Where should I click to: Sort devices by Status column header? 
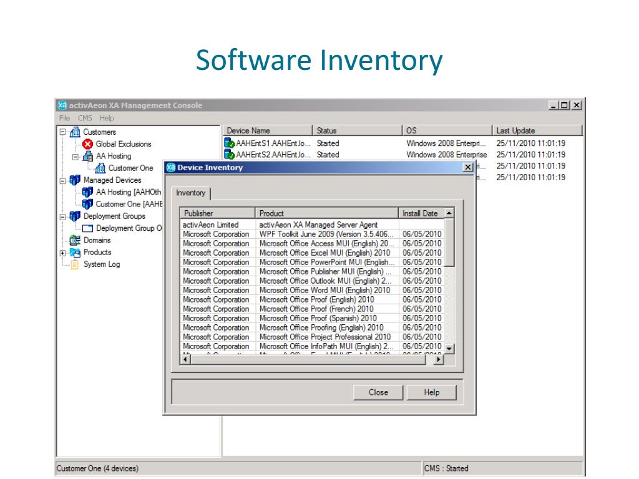pyautogui.click(x=357, y=130)
